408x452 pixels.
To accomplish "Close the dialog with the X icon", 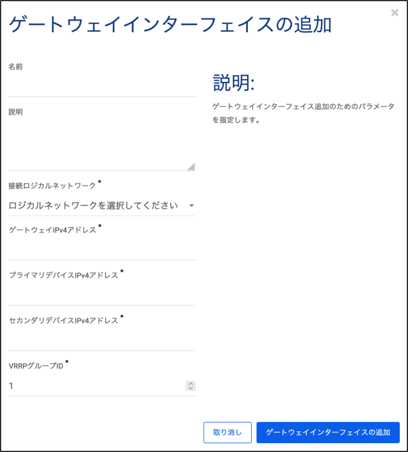I will (x=394, y=13).
